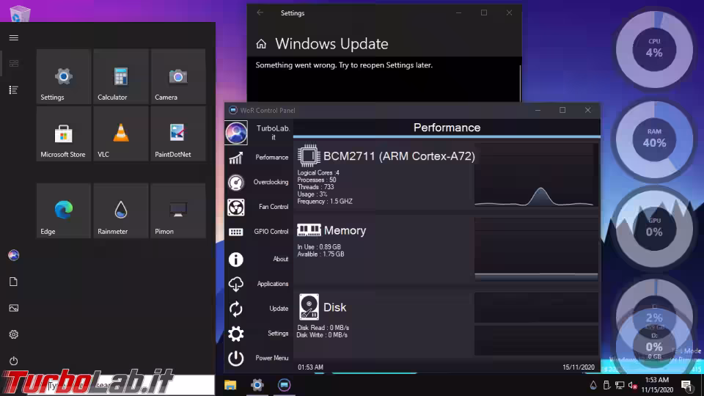
Task: Open the Power Menu icon
Action: pyautogui.click(x=236, y=358)
